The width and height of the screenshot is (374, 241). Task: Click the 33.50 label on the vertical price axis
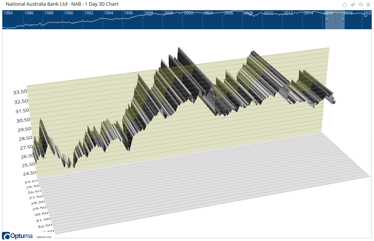click(x=20, y=92)
